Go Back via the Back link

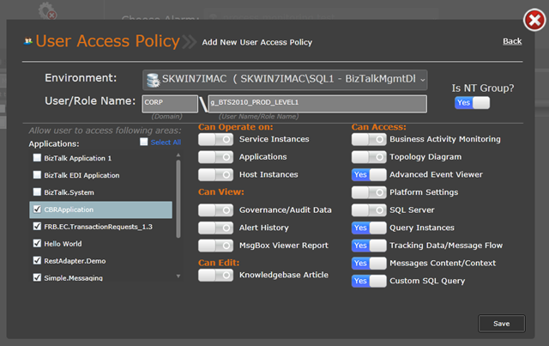click(512, 41)
